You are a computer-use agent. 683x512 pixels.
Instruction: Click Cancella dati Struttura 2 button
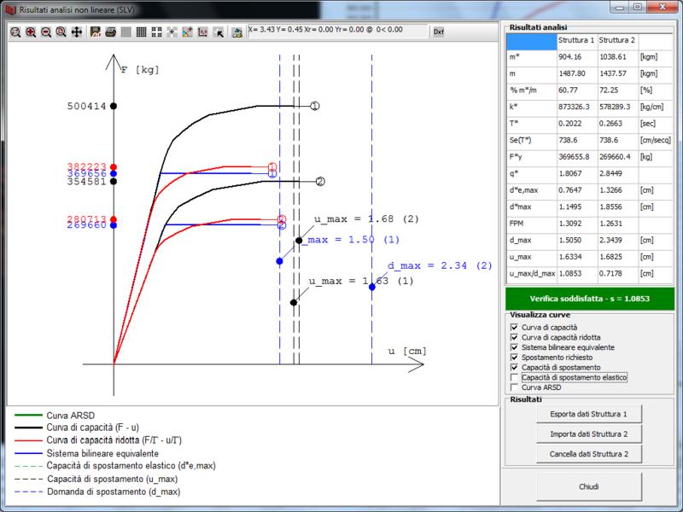(x=589, y=454)
